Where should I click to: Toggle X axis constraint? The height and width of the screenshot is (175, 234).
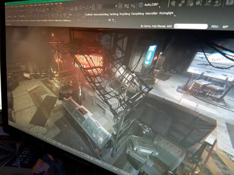tap(55, 9)
